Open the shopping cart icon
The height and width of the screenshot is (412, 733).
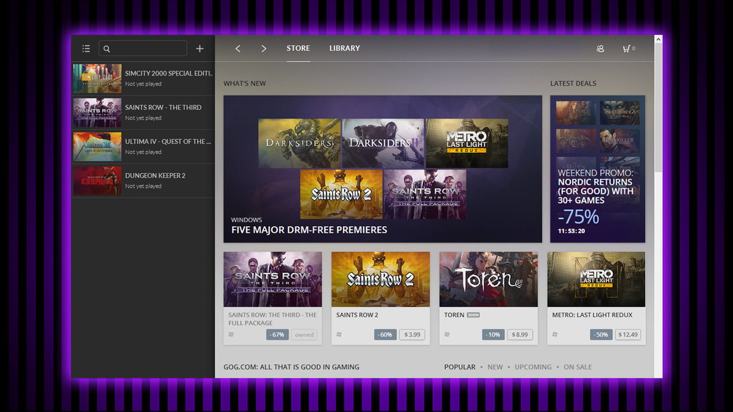click(626, 49)
